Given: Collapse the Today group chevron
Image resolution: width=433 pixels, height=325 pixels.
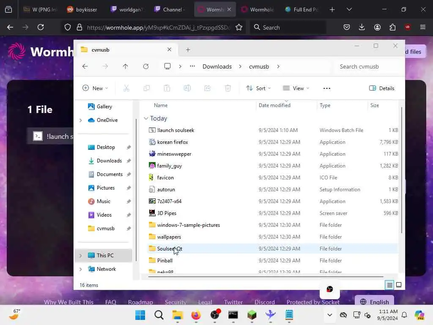Looking at the screenshot, I should pos(146,118).
